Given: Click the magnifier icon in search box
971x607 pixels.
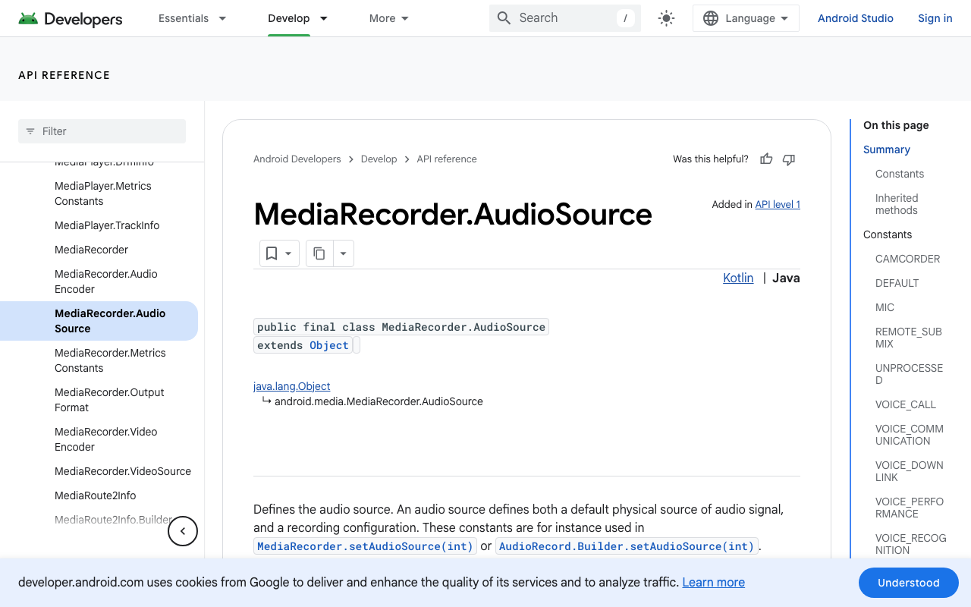Looking at the screenshot, I should point(504,18).
